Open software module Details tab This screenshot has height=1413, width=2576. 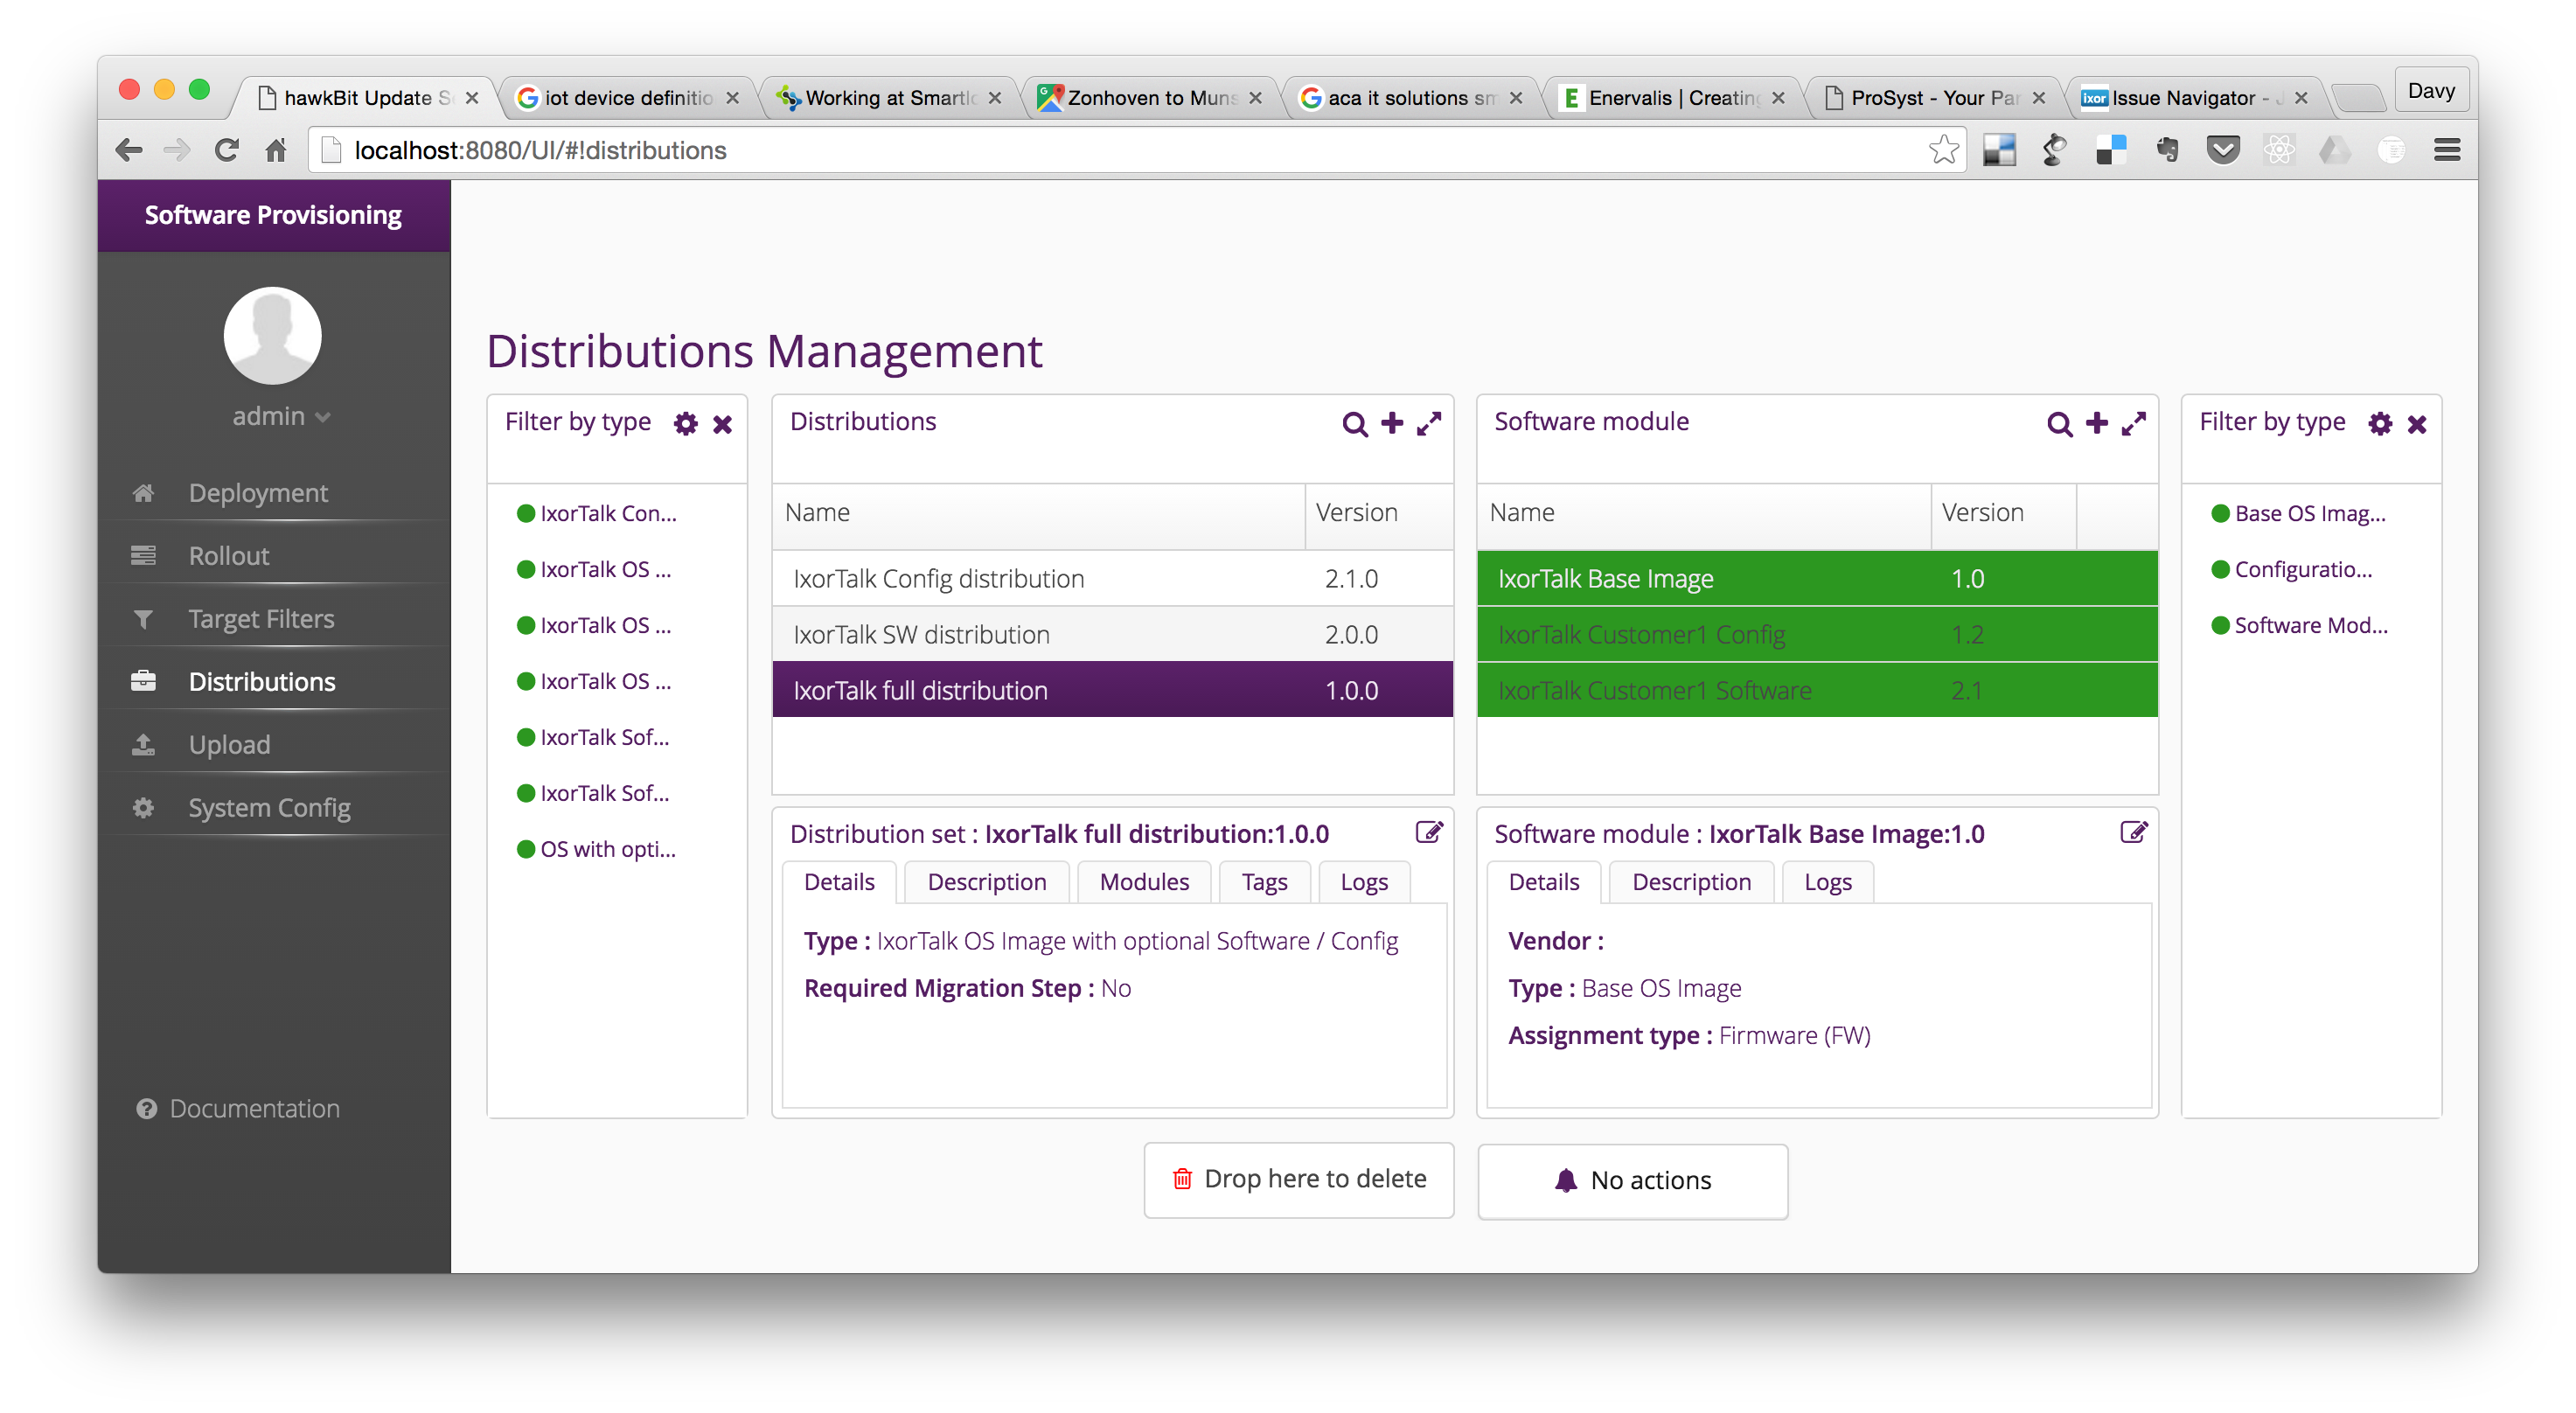coord(1544,882)
